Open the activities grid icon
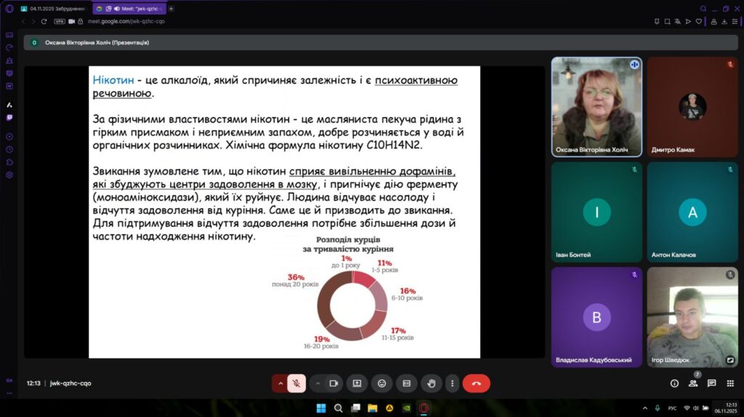Screen dimensions: 744x417 pyautogui.click(x=730, y=383)
